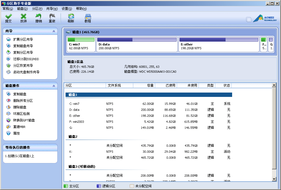Collapse the 磁盘操作 panel chevron
Screen dimensions: 281x190
point(54,86)
